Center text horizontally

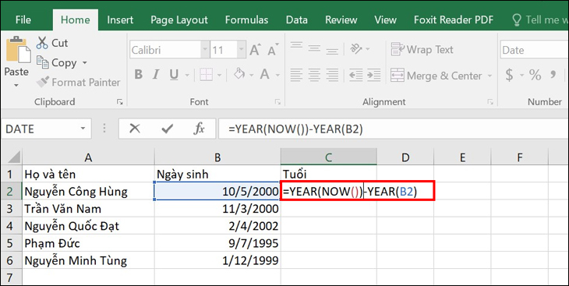pyautogui.click(x=314, y=75)
